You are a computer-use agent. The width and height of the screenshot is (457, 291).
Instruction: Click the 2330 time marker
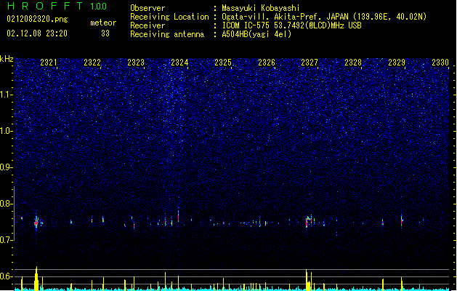tap(440, 63)
